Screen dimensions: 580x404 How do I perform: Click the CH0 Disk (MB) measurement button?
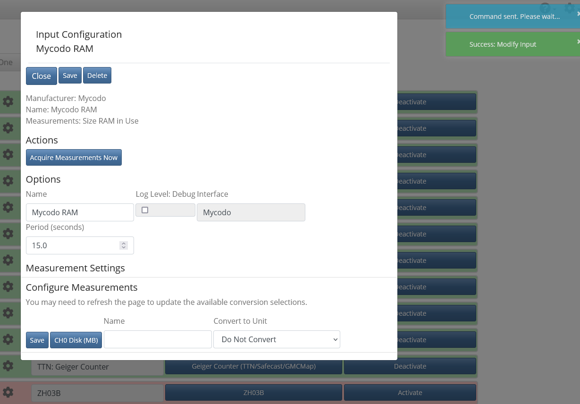[x=76, y=340]
